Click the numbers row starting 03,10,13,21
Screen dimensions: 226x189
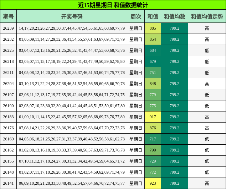(x=72, y=84)
